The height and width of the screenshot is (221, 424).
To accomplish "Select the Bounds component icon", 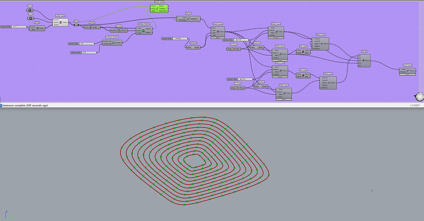I will pos(119,31).
